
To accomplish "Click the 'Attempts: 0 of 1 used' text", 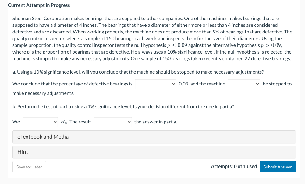I will [234, 166].
